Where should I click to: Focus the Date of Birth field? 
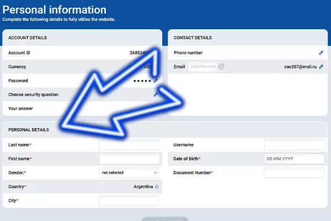click(294, 159)
